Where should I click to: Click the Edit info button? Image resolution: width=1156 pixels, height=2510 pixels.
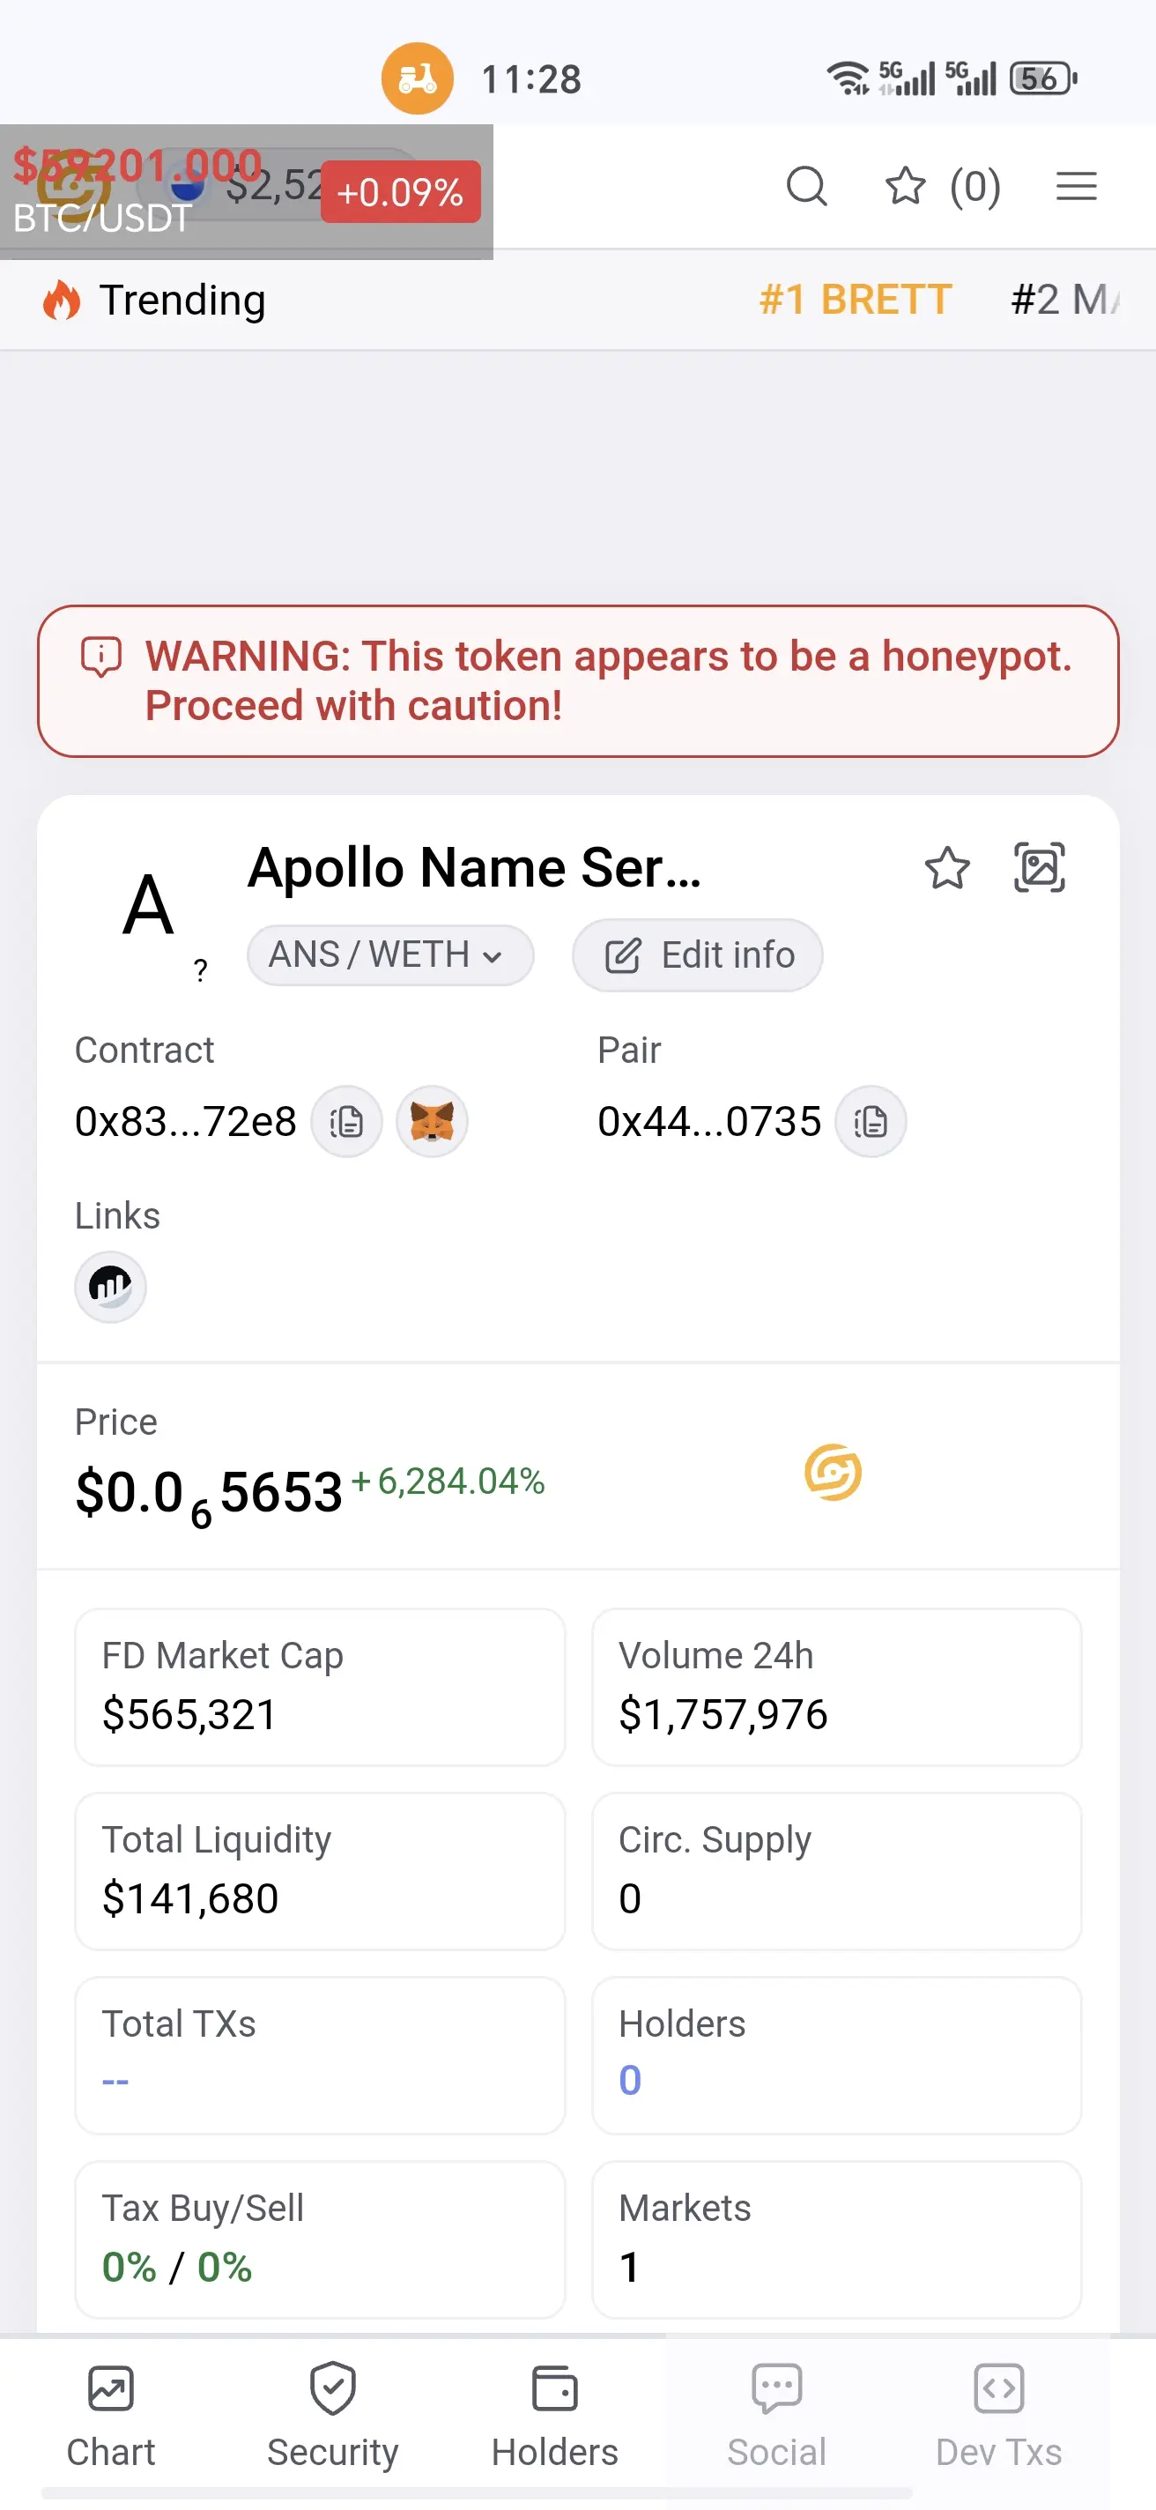[x=697, y=954]
